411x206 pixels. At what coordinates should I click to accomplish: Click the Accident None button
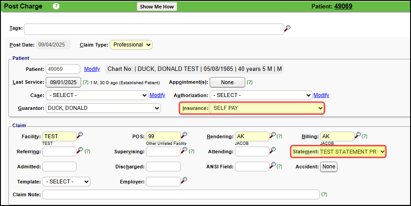click(329, 167)
